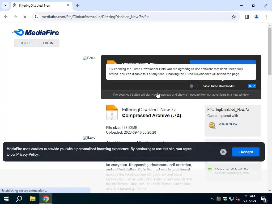Click the Uploaded 2023-09-16 date text
272x204 pixels.
tap(131, 133)
